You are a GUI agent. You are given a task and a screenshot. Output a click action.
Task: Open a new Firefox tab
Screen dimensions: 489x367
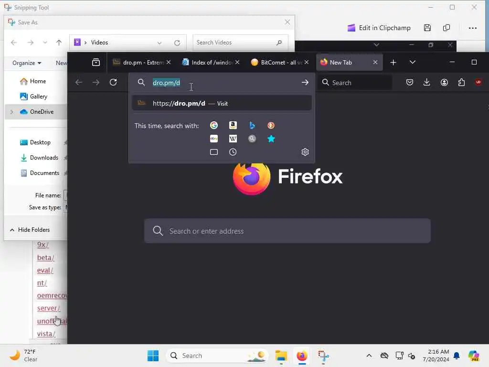click(x=393, y=63)
